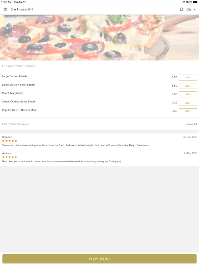Add the Regular Tray Of Donner Meat

(x=188, y=111)
